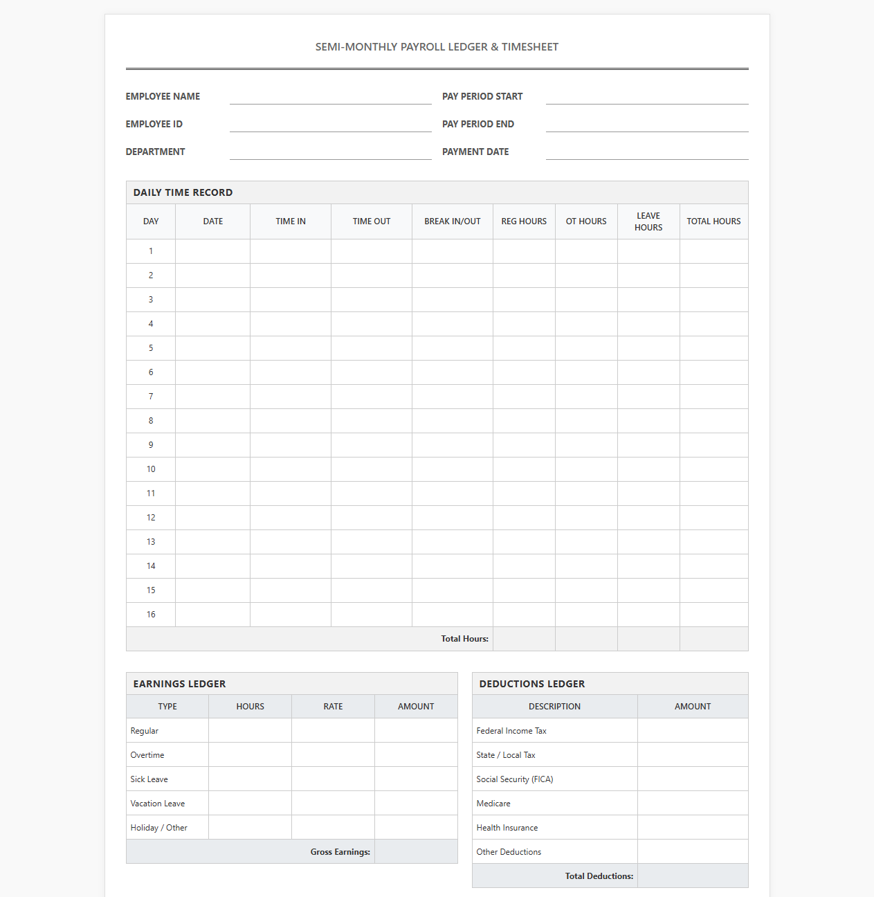Click the Total Deductions amount cell
This screenshot has height=897, width=874.
point(693,876)
